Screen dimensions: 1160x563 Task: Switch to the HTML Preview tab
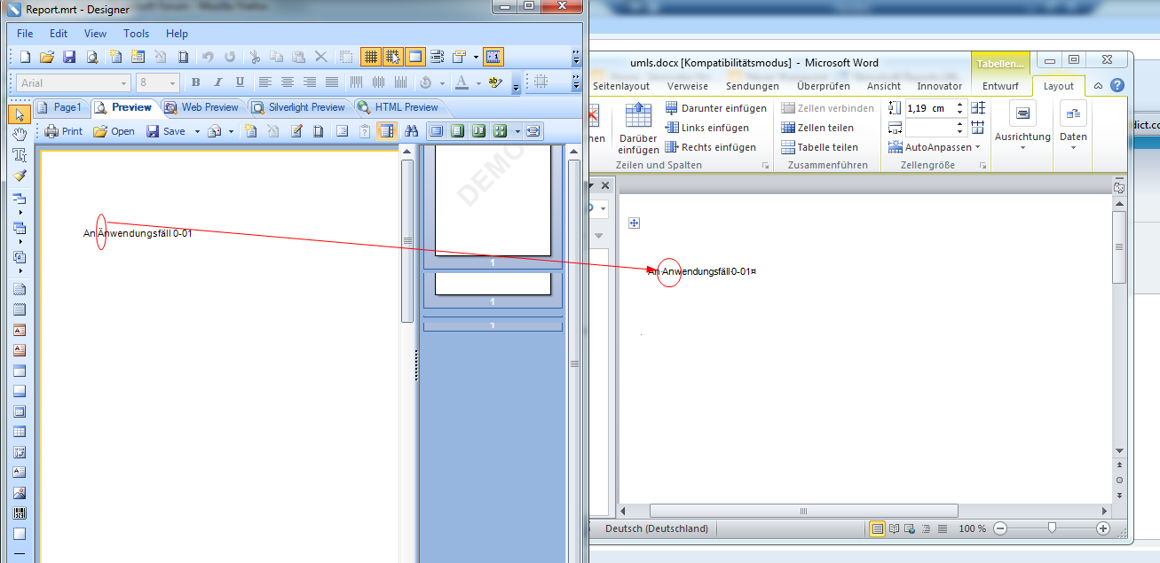pyautogui.click(x=399, y=107)
